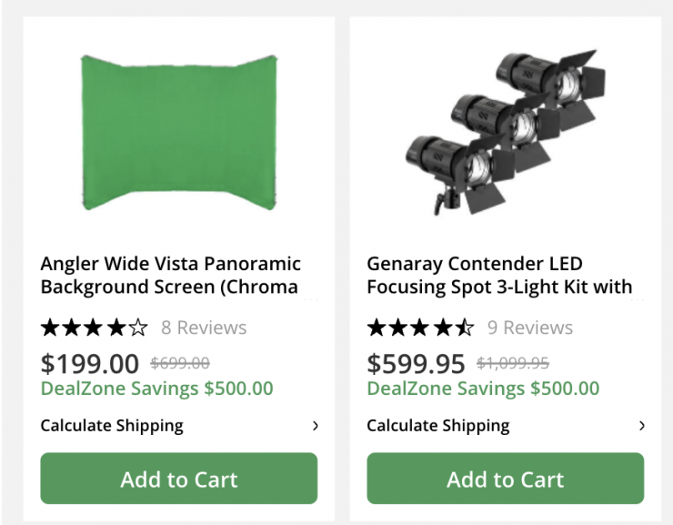The width and height of the screenshot is (673, 525).
Task: Click DealZone Savings text under $199.00
Action: pos(156,389)
